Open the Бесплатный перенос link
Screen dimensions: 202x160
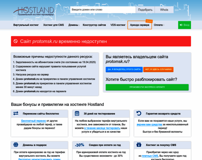tap(33, 121)
